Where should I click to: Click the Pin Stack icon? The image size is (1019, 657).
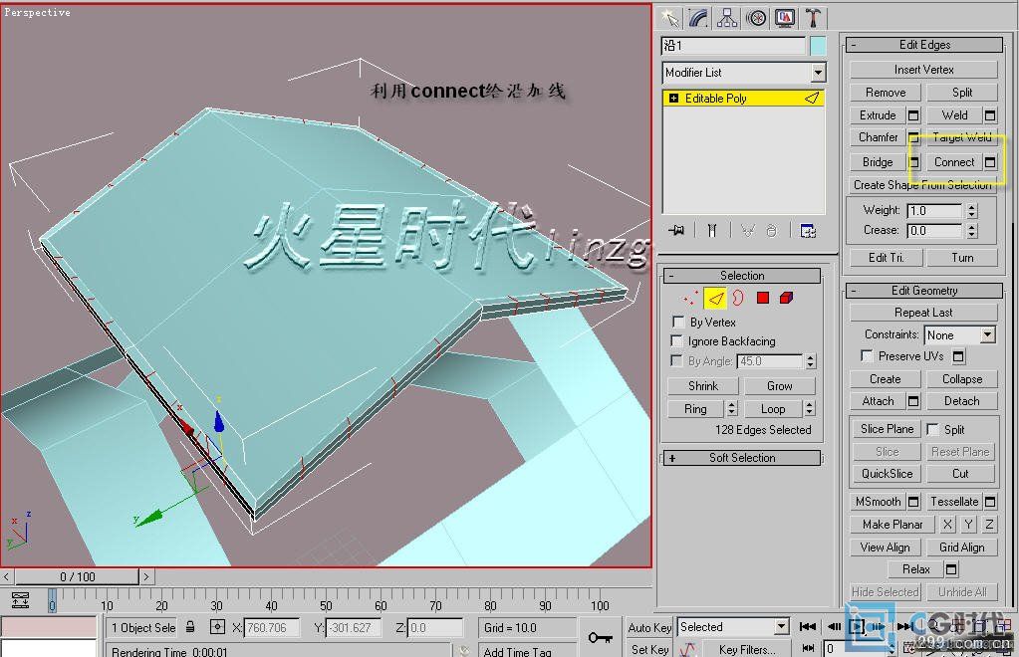coord(676,231)
